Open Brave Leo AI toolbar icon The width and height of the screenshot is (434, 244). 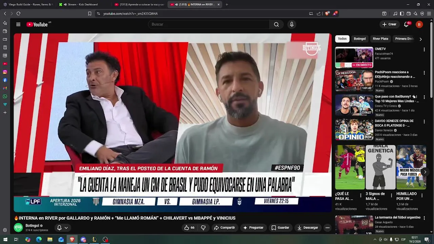tap(415, 14)
